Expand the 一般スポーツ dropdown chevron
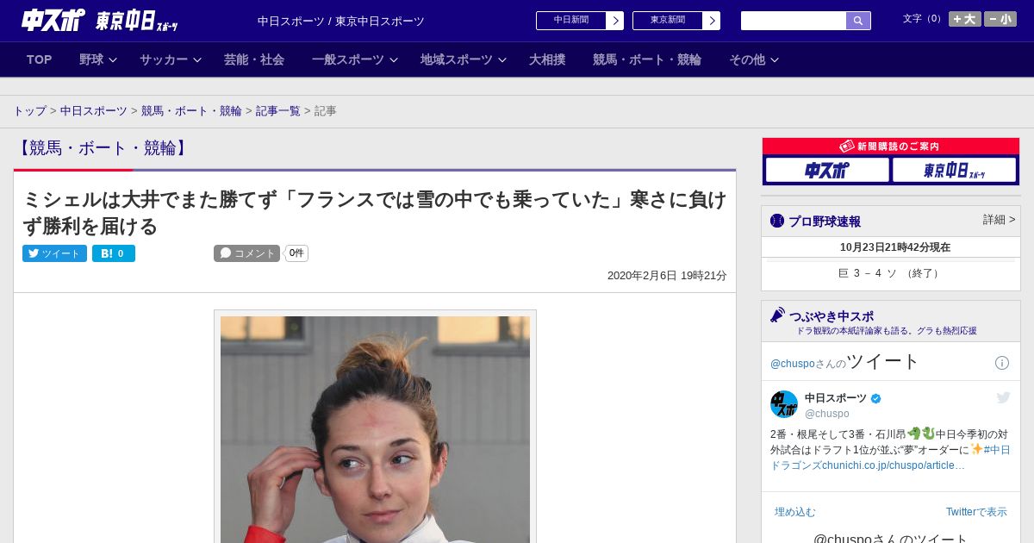 point(394,60)
